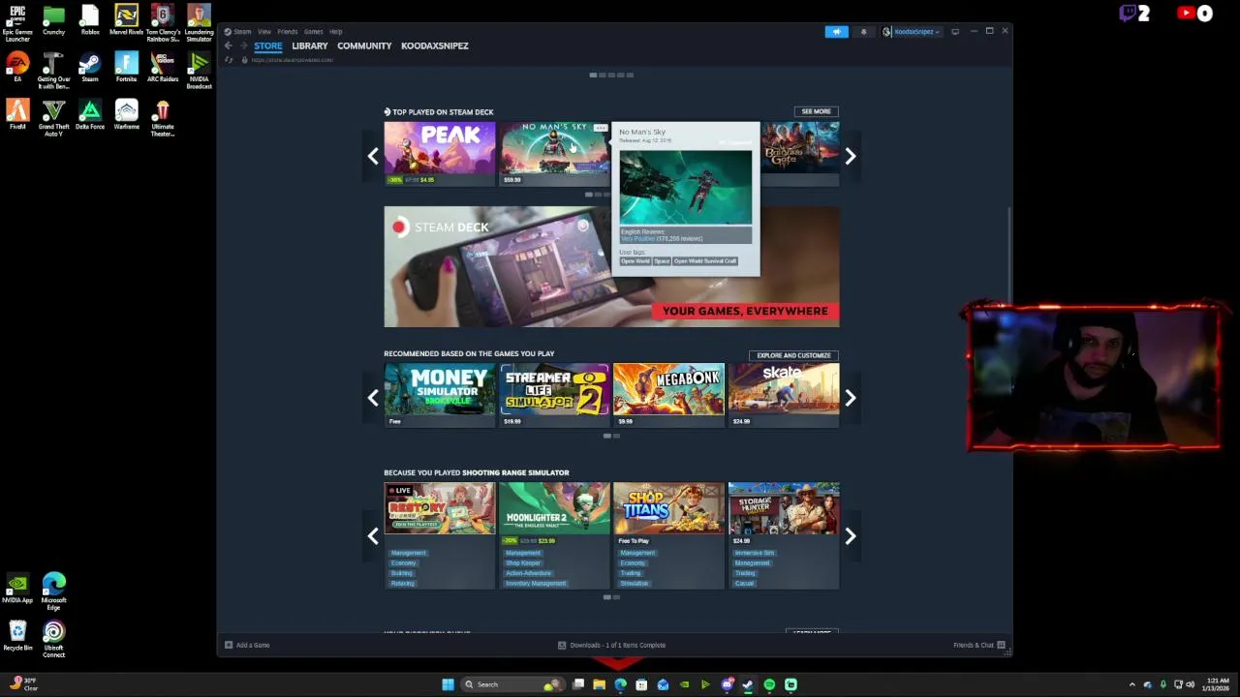Open the Steam menu

click(x=242, y=32)
